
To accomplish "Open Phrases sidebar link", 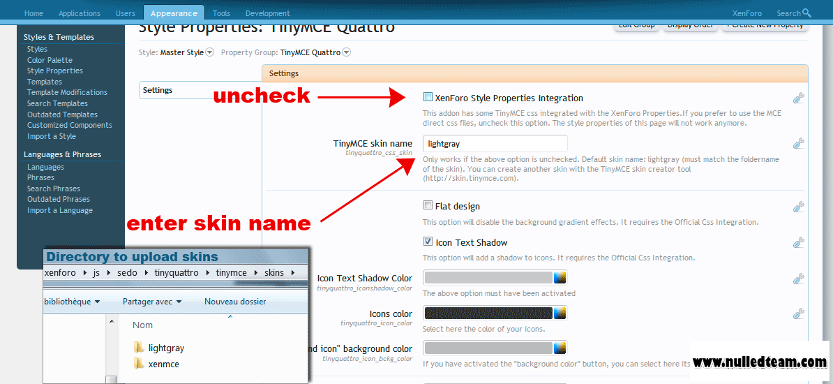I will coord(41,177).
